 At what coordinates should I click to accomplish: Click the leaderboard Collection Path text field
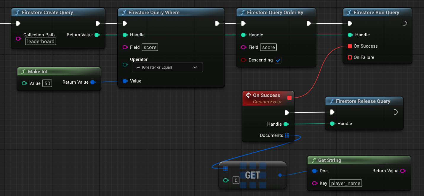(41, 41)
